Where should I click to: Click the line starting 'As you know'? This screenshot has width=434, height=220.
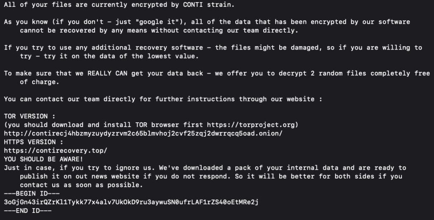pos(207,22)
